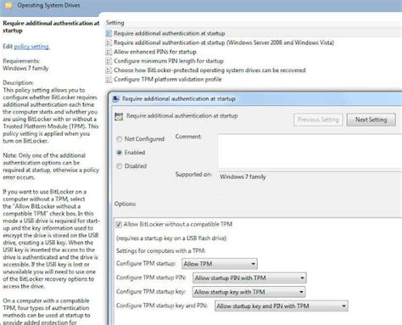Click the 'Requirements:' label in left pane
Viewport: 402px width, 325px height.
point(21,61)
